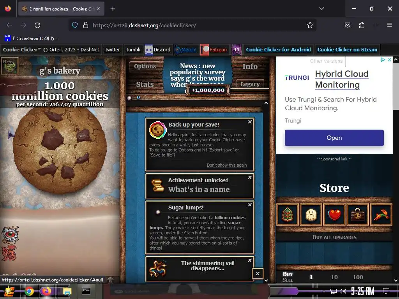
Task: Buy the ghost cookie upgrade
Action: (x=311, y=215)
